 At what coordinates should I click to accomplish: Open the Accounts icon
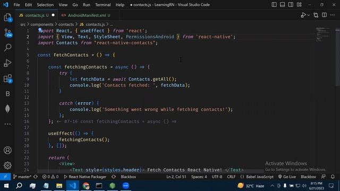coord(7,150)
